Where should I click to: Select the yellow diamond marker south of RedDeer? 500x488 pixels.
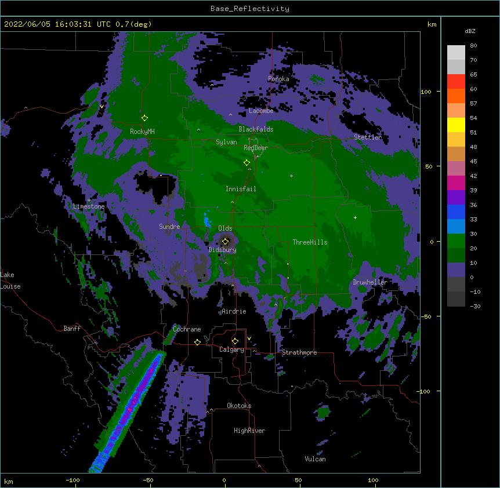(247, 163)
